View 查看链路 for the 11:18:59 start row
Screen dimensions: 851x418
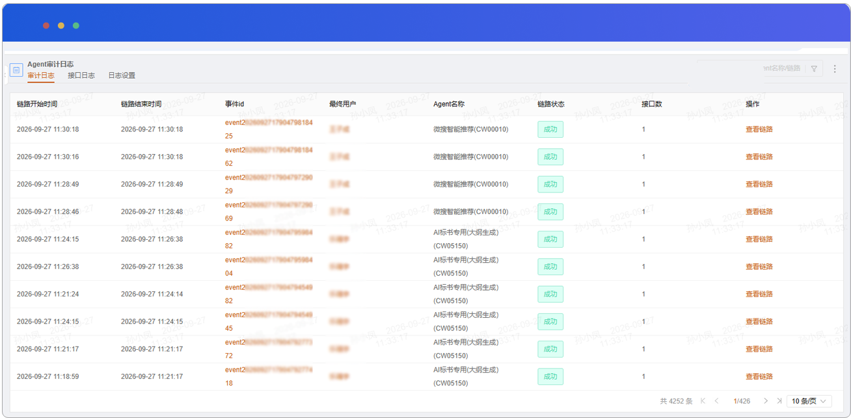(x=759, y=376)
